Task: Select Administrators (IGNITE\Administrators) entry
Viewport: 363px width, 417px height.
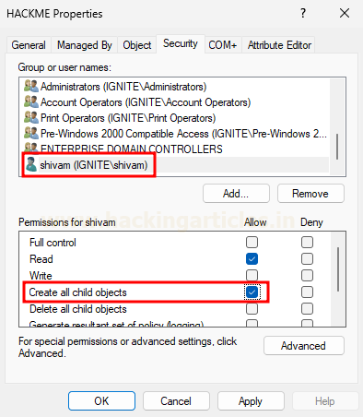Action: (176, 87)
